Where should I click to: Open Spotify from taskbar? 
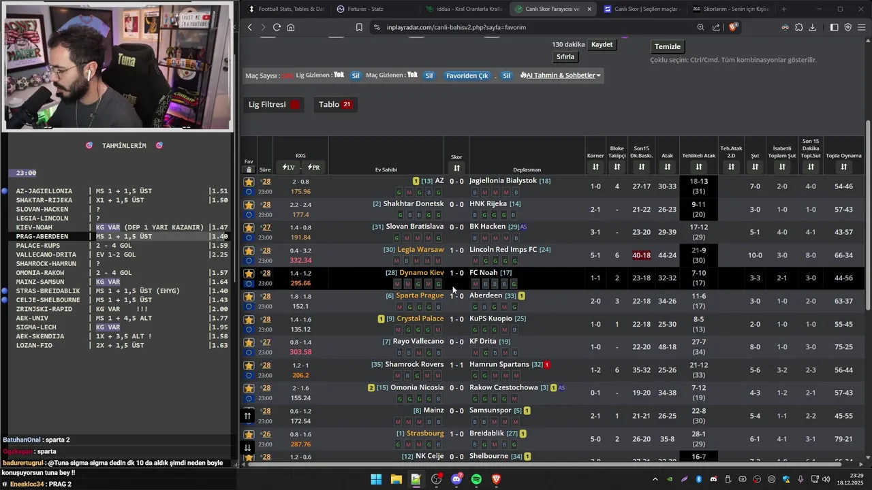476,479
